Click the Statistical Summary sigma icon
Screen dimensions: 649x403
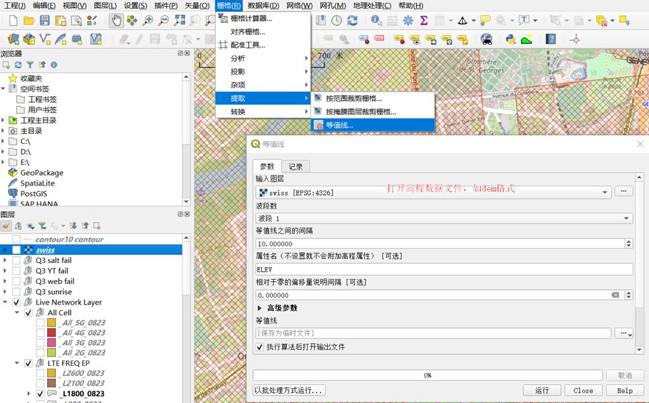423,22
